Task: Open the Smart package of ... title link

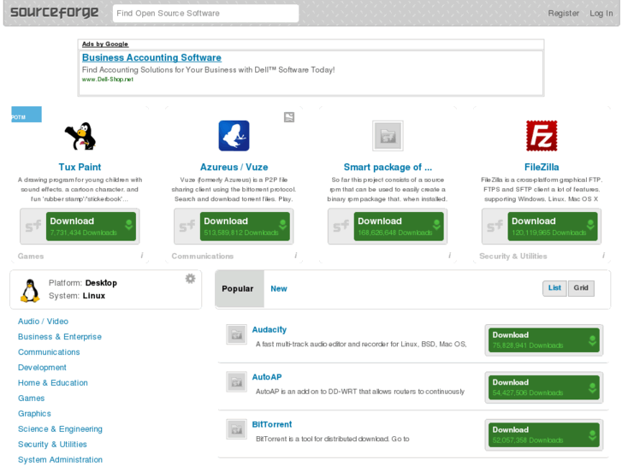Action: [388, 167]
